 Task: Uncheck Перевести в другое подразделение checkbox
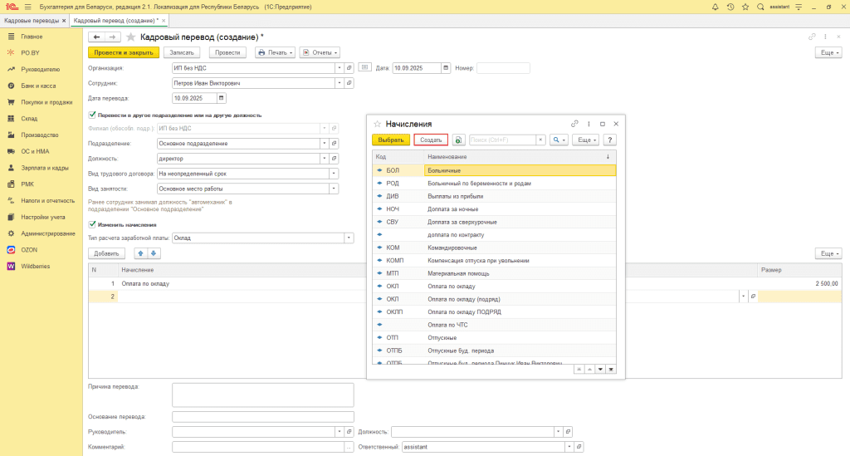point(92,115)
